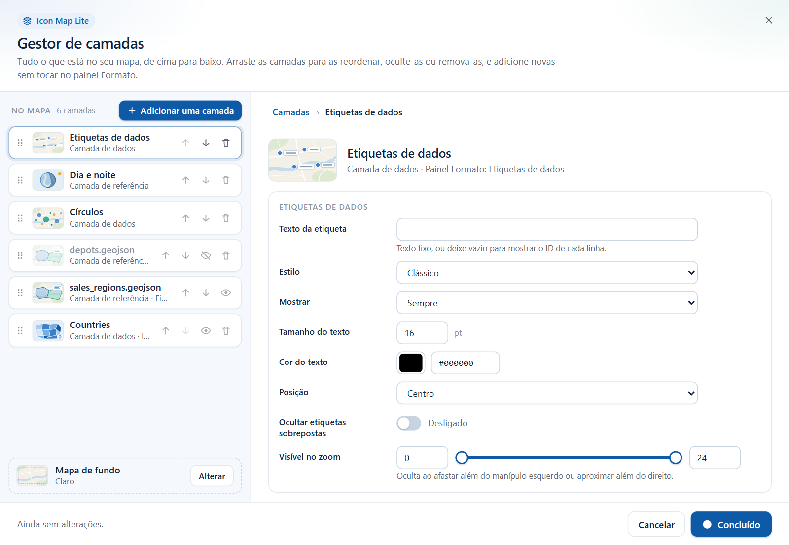Click Alterar for Mapa de fundo
The width and height of the screenshot is (789, 545).
(212, 476)
